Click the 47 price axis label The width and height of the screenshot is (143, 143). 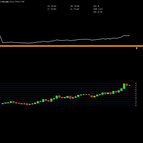[136, 95]
